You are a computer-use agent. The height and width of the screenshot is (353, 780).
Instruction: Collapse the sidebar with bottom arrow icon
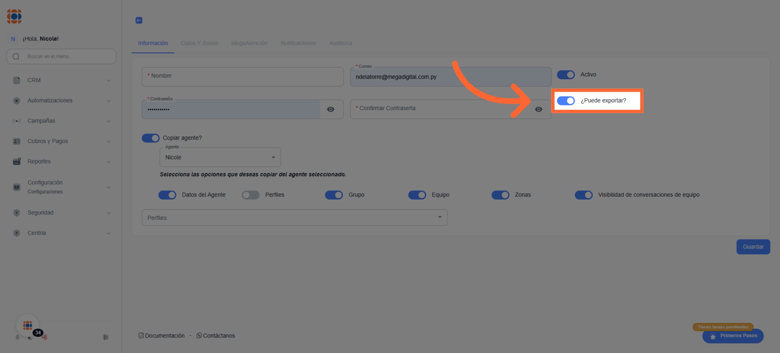[106, 337]
